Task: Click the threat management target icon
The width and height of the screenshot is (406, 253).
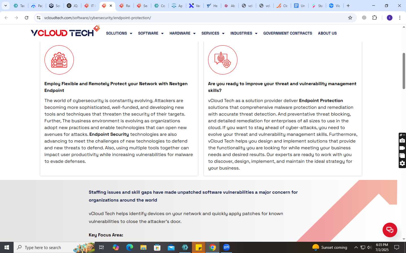Action: [x=223, y=60]
